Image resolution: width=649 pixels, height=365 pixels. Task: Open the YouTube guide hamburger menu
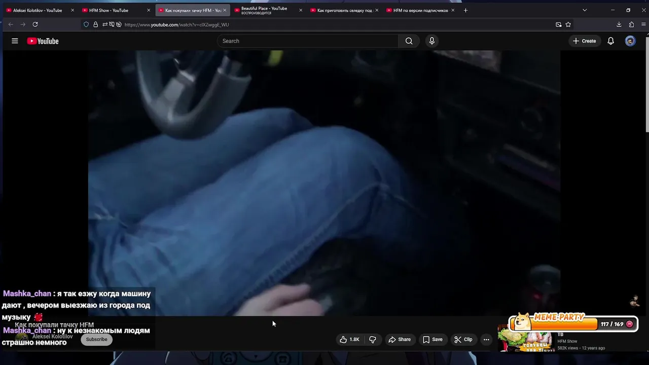click(15, 41)
